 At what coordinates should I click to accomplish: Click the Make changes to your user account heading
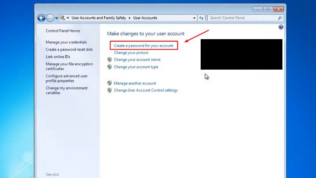coord(145,34)
